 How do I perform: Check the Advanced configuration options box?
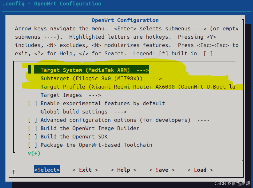[32, 120]
